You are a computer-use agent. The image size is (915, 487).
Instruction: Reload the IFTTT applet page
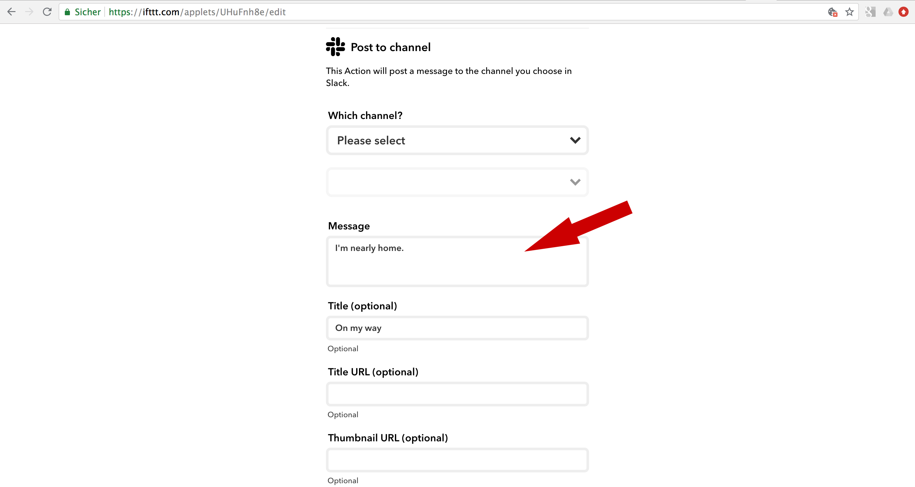click(47, 12)
